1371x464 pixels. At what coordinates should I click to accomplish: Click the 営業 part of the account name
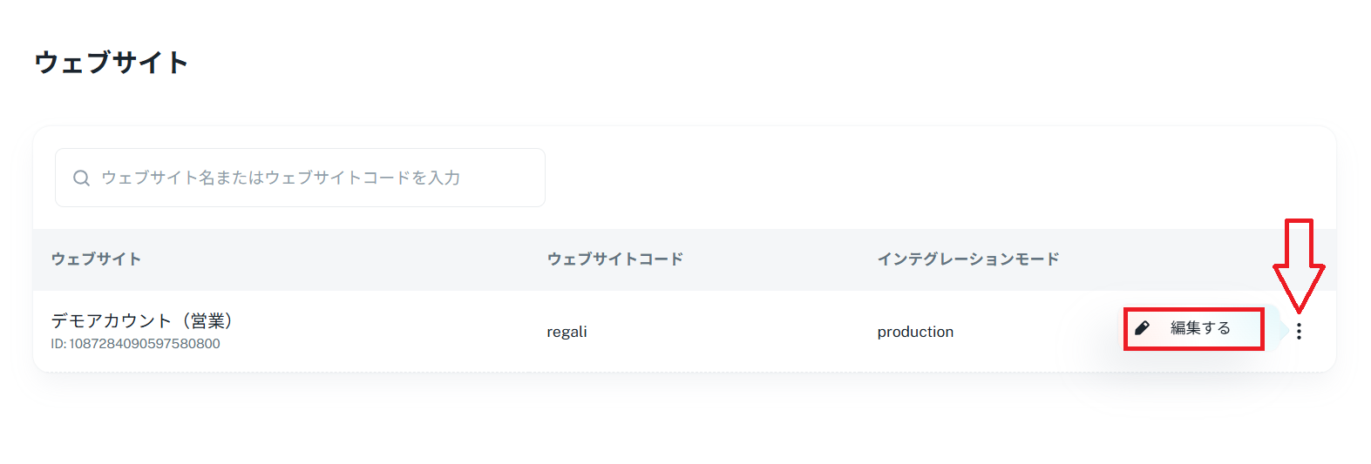207,321
